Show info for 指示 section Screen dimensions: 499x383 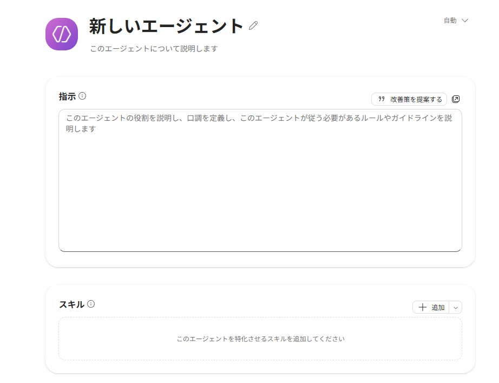coord(82,96)
